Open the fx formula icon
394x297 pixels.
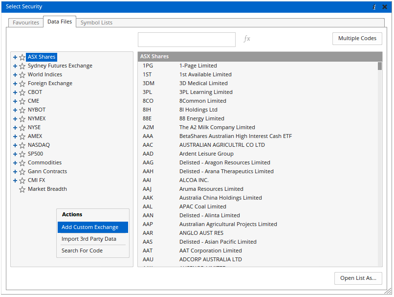coord(247,39)
